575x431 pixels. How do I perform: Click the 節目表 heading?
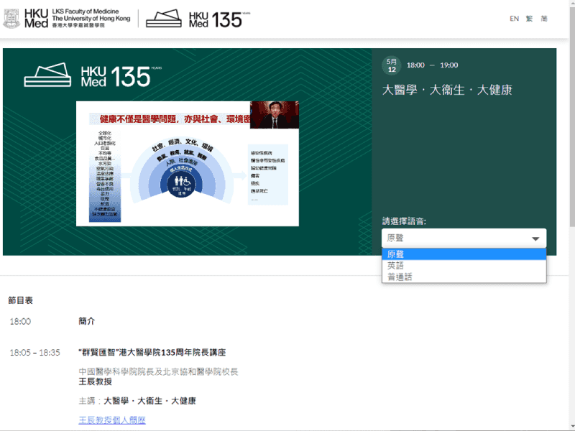21,300
